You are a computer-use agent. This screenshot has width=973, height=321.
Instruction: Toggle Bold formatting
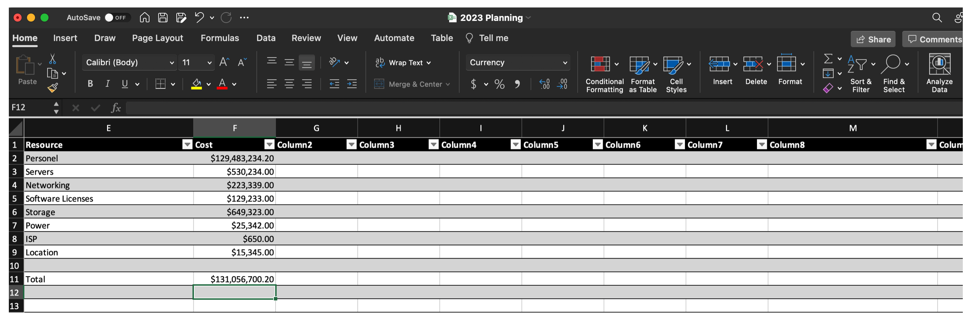click(90, 84)
